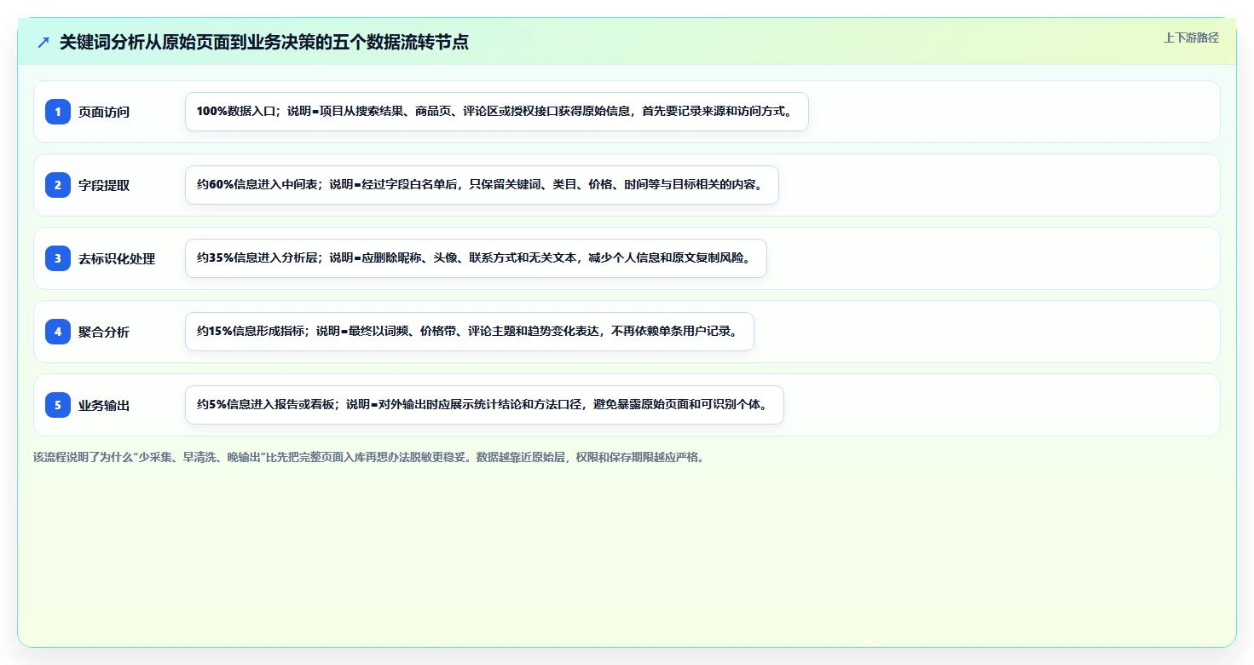Click the 聚合分析 step label

pos(104,332)
